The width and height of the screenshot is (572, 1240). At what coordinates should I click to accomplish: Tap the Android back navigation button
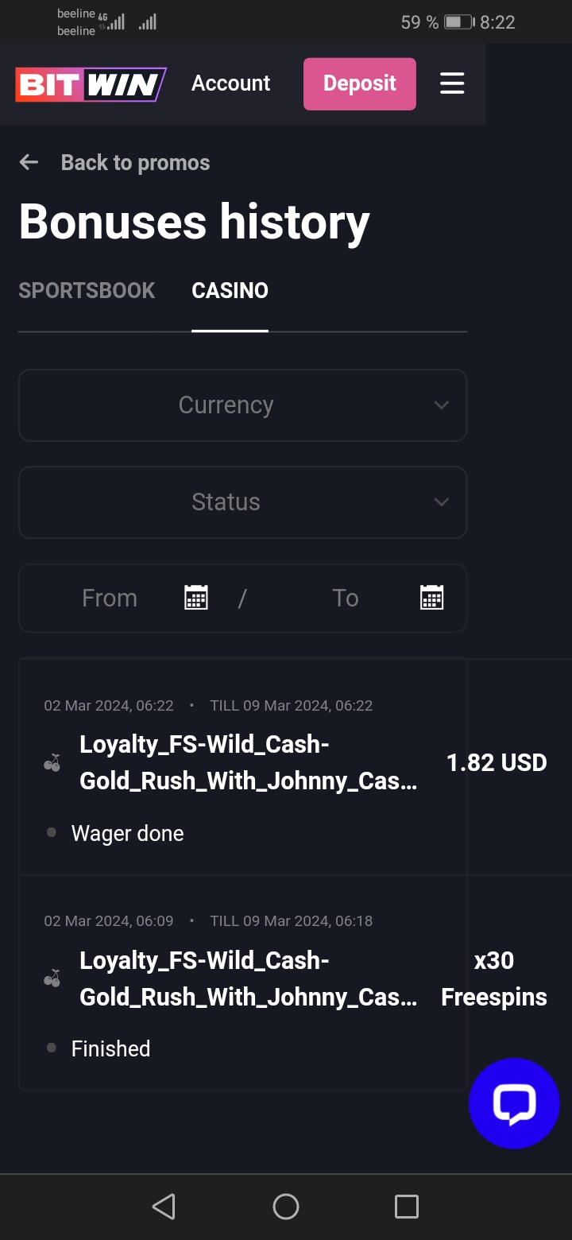click(x=164, y=1207)
